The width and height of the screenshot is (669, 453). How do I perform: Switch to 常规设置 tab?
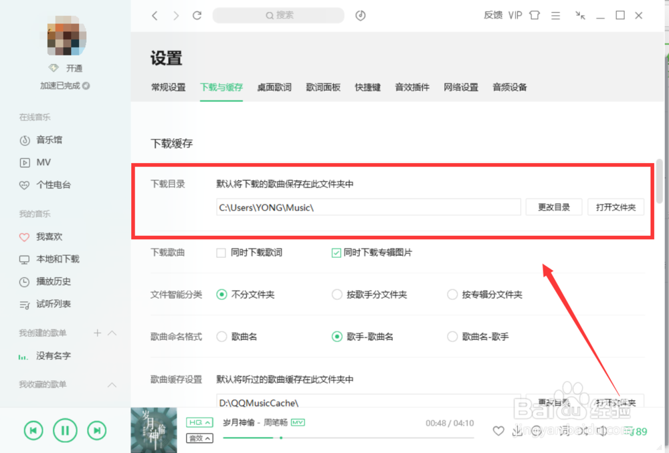(168, 88)
